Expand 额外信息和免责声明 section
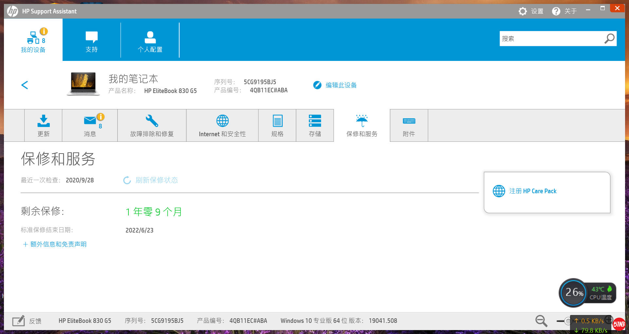629x334 pixels. (x=55, y=244)
